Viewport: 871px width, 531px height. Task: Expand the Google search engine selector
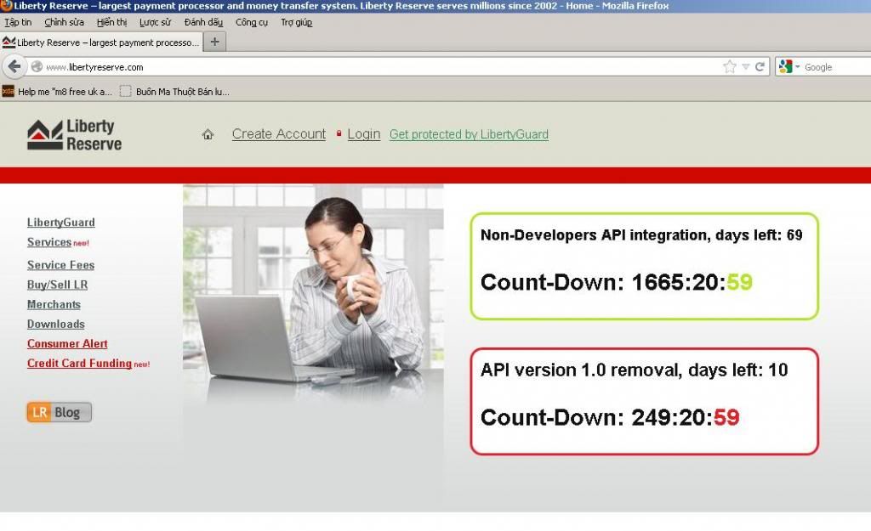[x=788, y=66]
